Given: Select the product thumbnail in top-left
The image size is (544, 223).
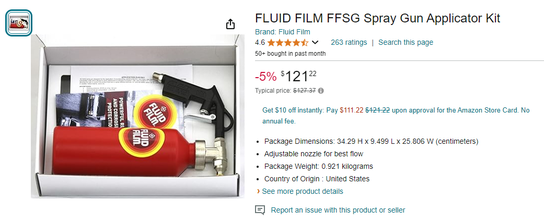Looking at the screenshot, I should click(19, 23).
